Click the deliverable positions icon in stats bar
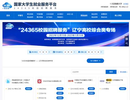Image resolution: width=130 pixels, height=100 pixels. (54, 52)
